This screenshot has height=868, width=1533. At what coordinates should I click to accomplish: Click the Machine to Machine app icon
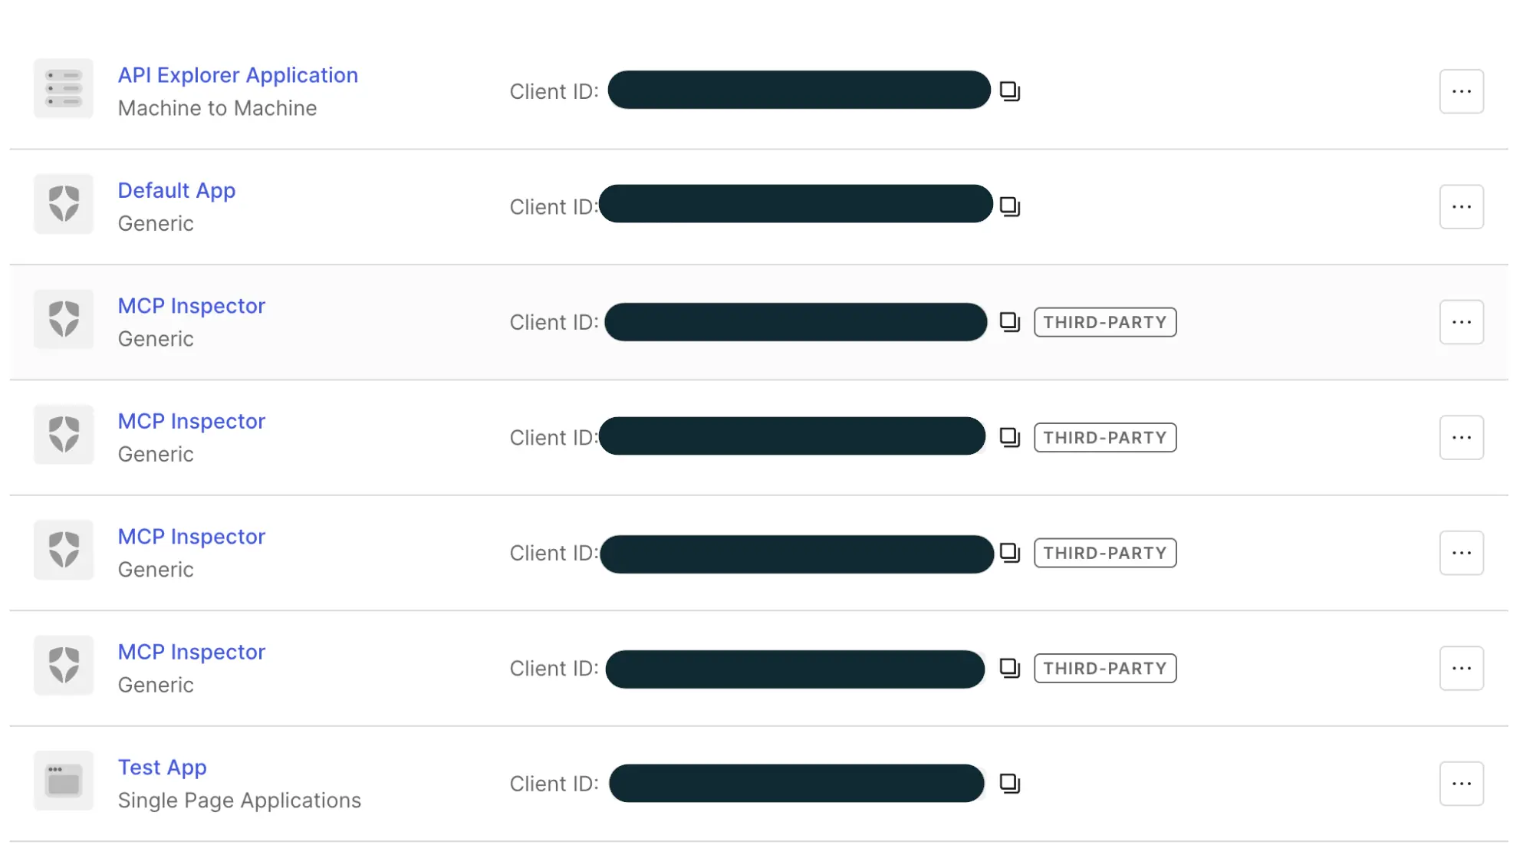coord(63,88)
